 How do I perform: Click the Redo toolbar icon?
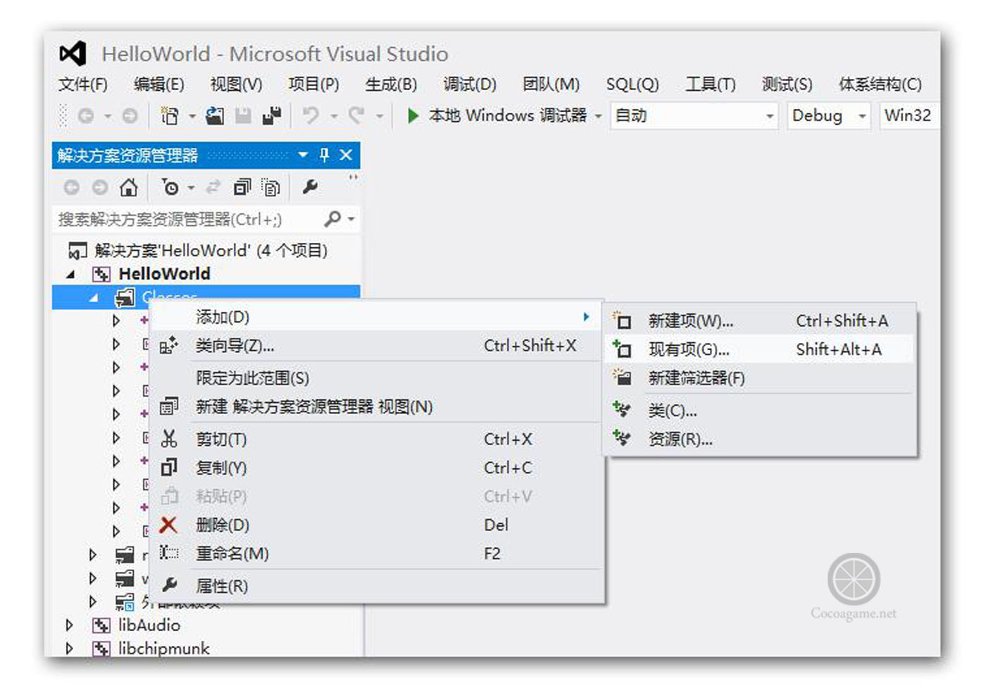click(356, 115)
